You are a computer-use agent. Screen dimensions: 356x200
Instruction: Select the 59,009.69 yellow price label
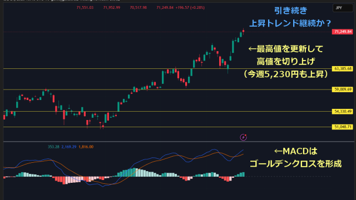343,89
